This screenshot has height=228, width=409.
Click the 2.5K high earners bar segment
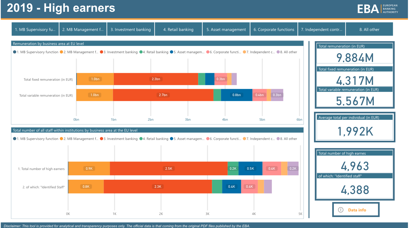pos(169,168)
